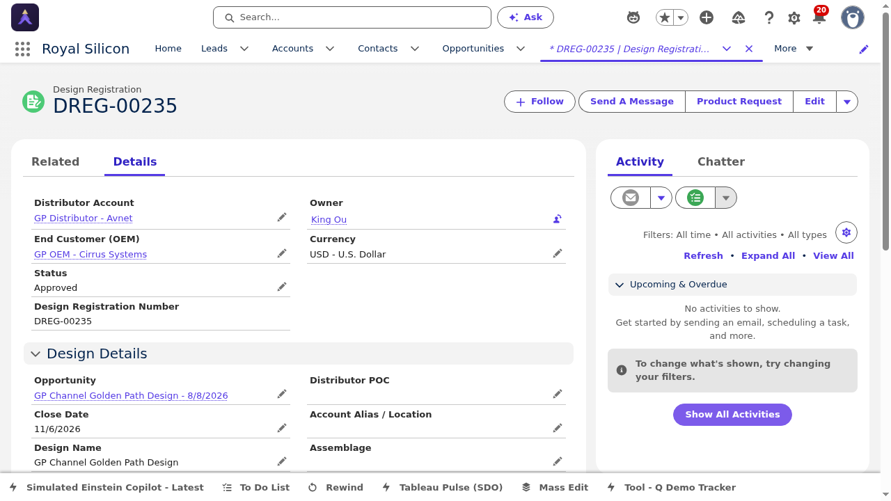Open the user profile avatar
The height and width of the screenshot is (501, 891).
(853, 17)
